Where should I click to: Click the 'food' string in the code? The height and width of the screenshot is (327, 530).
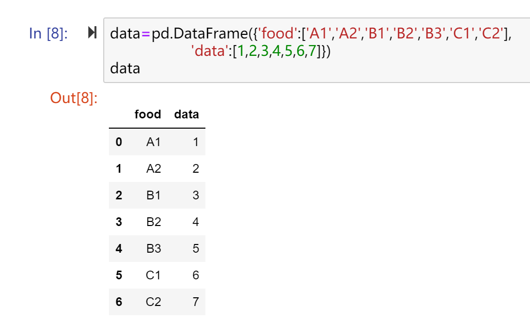tap(277, 33)
